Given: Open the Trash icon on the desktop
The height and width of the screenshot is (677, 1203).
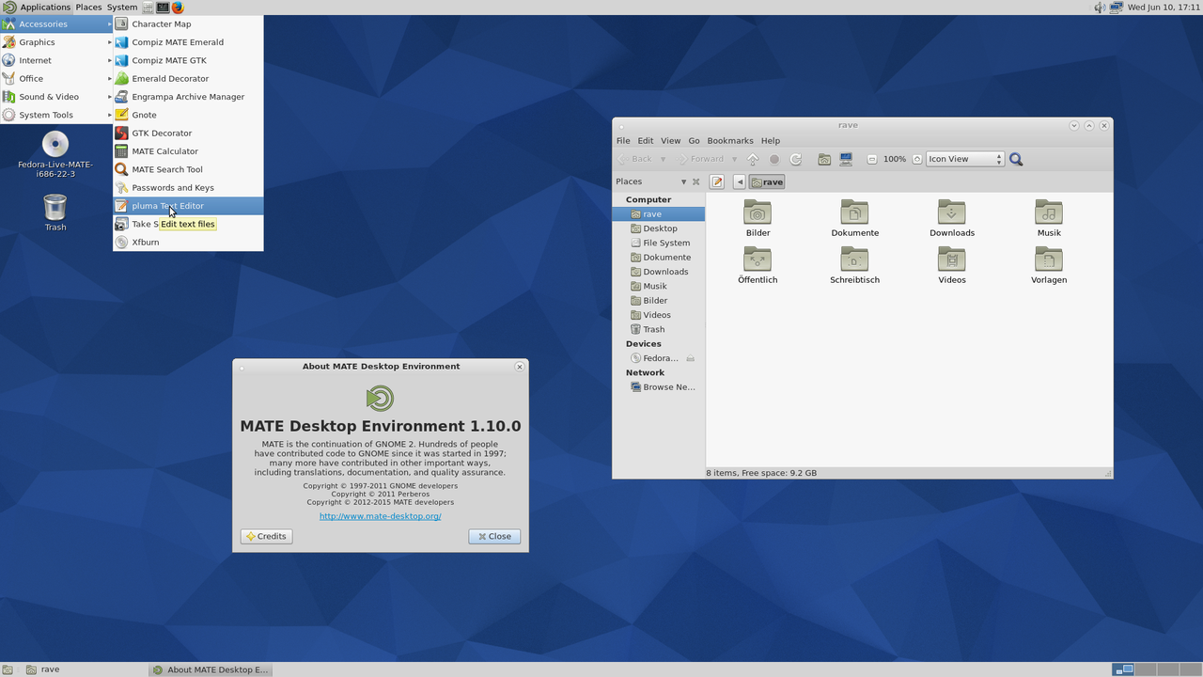Looking at the screenshot, I should tap(55, 208).
